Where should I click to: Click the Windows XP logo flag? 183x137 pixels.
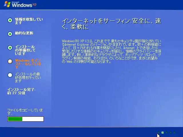coord(7,4)
